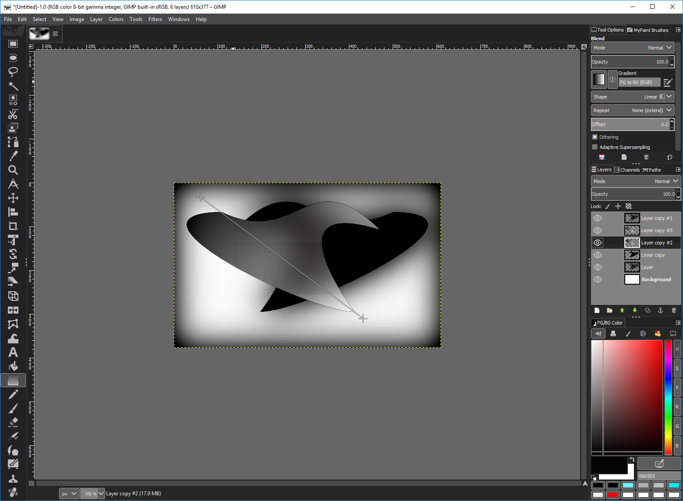Viewport: 683px width, 501px height.
Task: Toggle visibility of Layer copy #3
Action: (x=598, y=230)
